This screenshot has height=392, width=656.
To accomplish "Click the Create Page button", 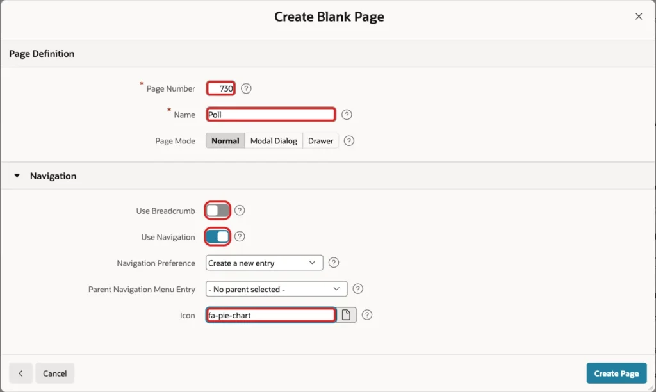I will point(616,373).
